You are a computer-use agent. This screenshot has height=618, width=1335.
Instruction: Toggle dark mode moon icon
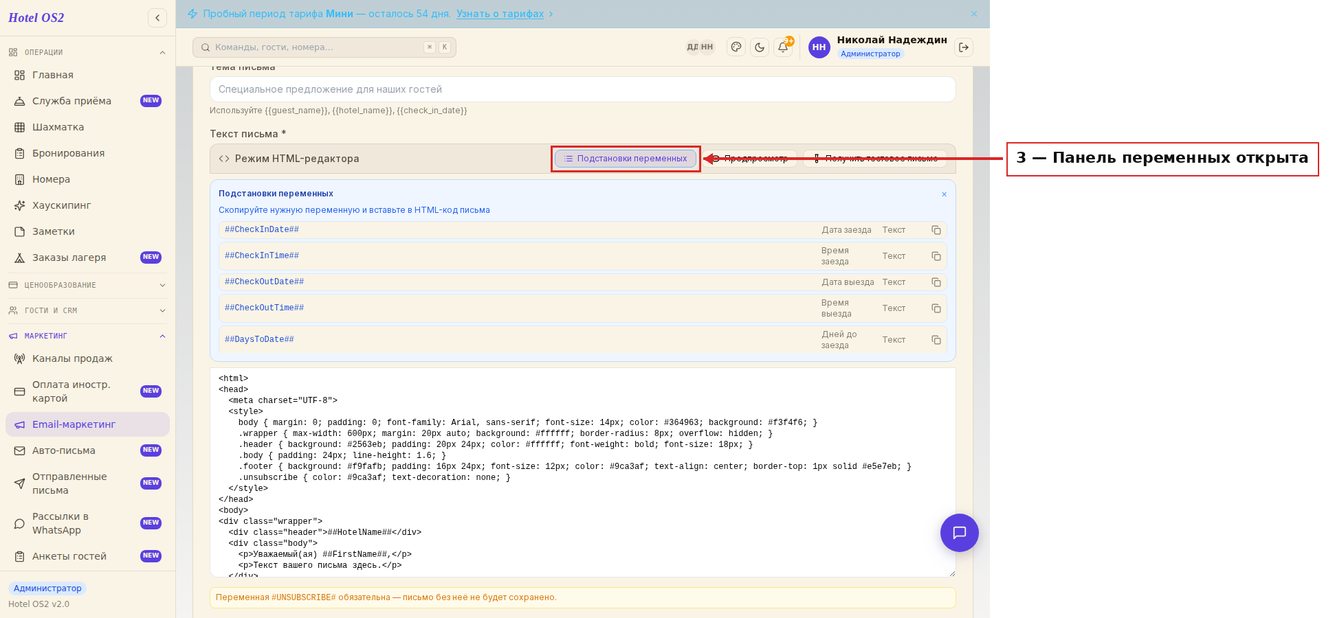[760, 47]
